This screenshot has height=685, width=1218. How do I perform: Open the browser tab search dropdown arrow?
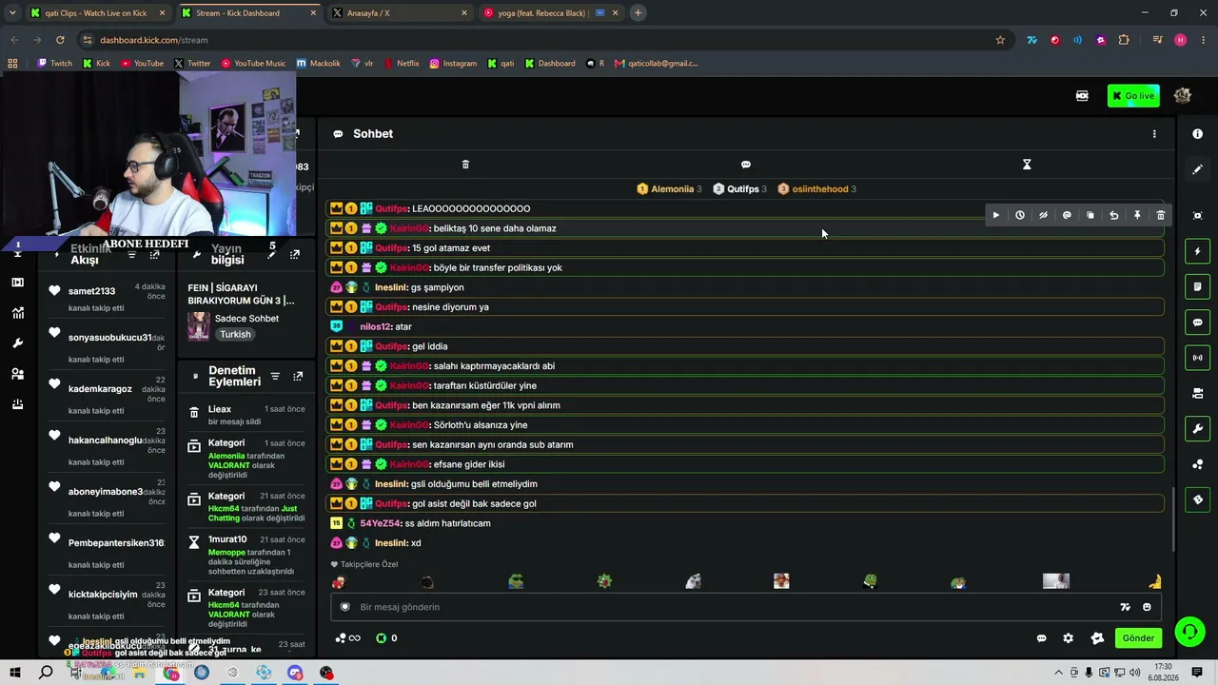click(12, 13)
